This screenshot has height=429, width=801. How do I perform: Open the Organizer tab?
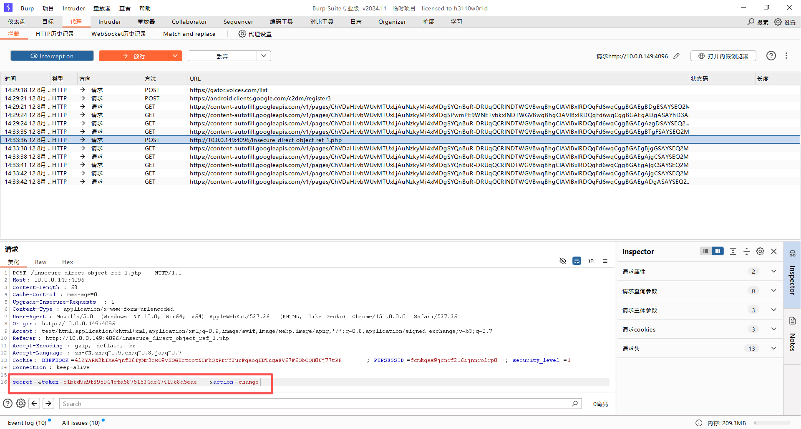(392, 22)
